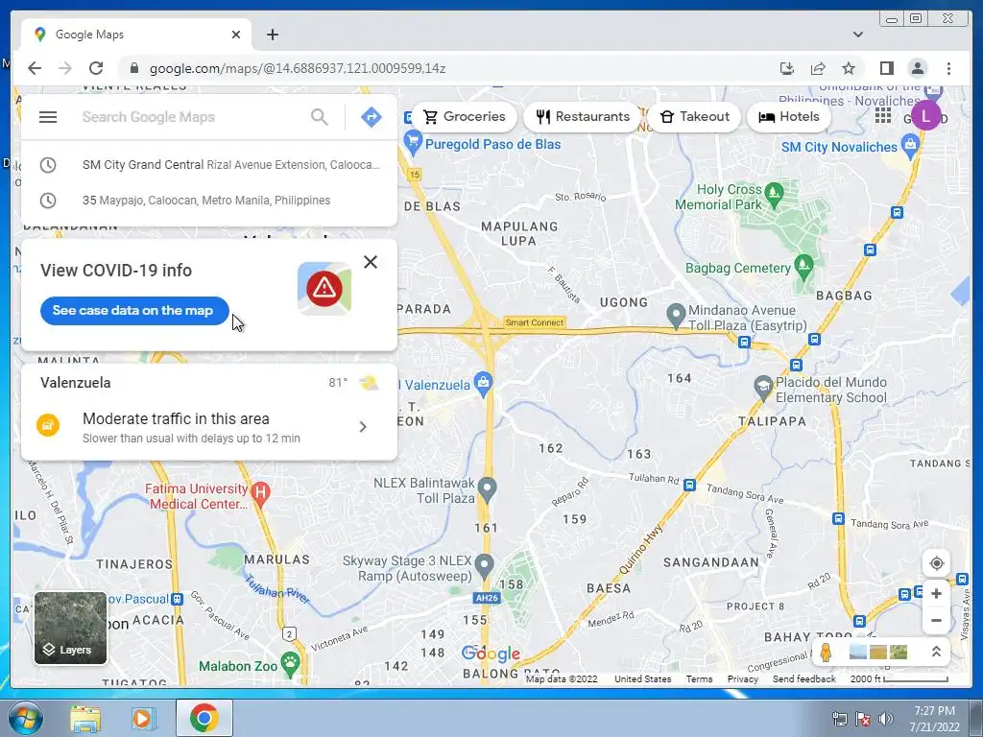Viewport: 983px width, 737px height.
Task: Open the Layers satellite thumbnail
Action: [x=70, y=628]
